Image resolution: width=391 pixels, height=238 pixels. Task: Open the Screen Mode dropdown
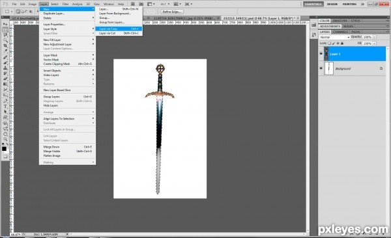tap(188, 4)
